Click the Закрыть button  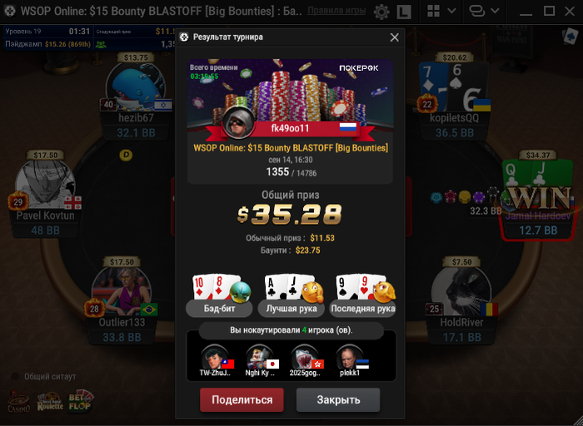click(338, 399)
